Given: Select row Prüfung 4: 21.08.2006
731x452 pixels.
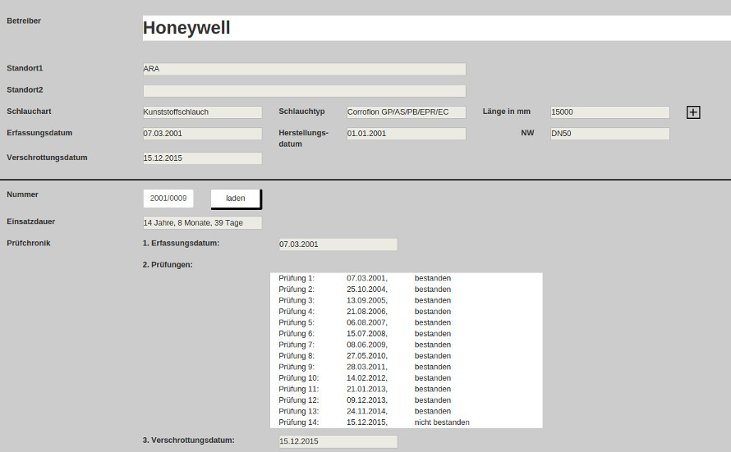Looking at the screenshot, I should coord(406,312).
